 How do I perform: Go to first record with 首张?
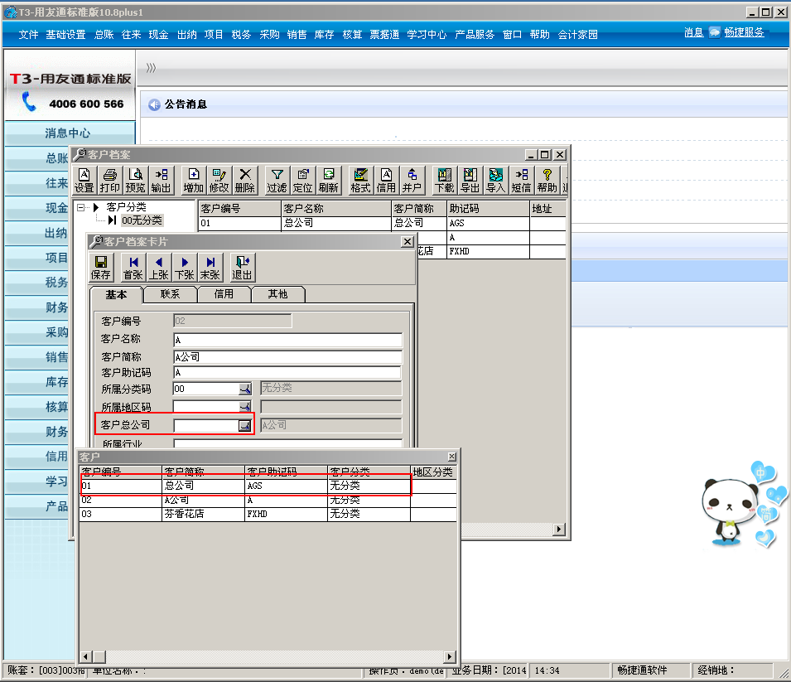click(133, 268)
